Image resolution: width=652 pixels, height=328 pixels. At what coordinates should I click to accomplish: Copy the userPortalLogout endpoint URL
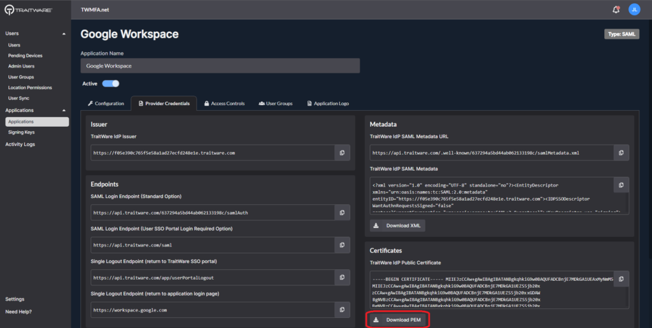point(342,277)
